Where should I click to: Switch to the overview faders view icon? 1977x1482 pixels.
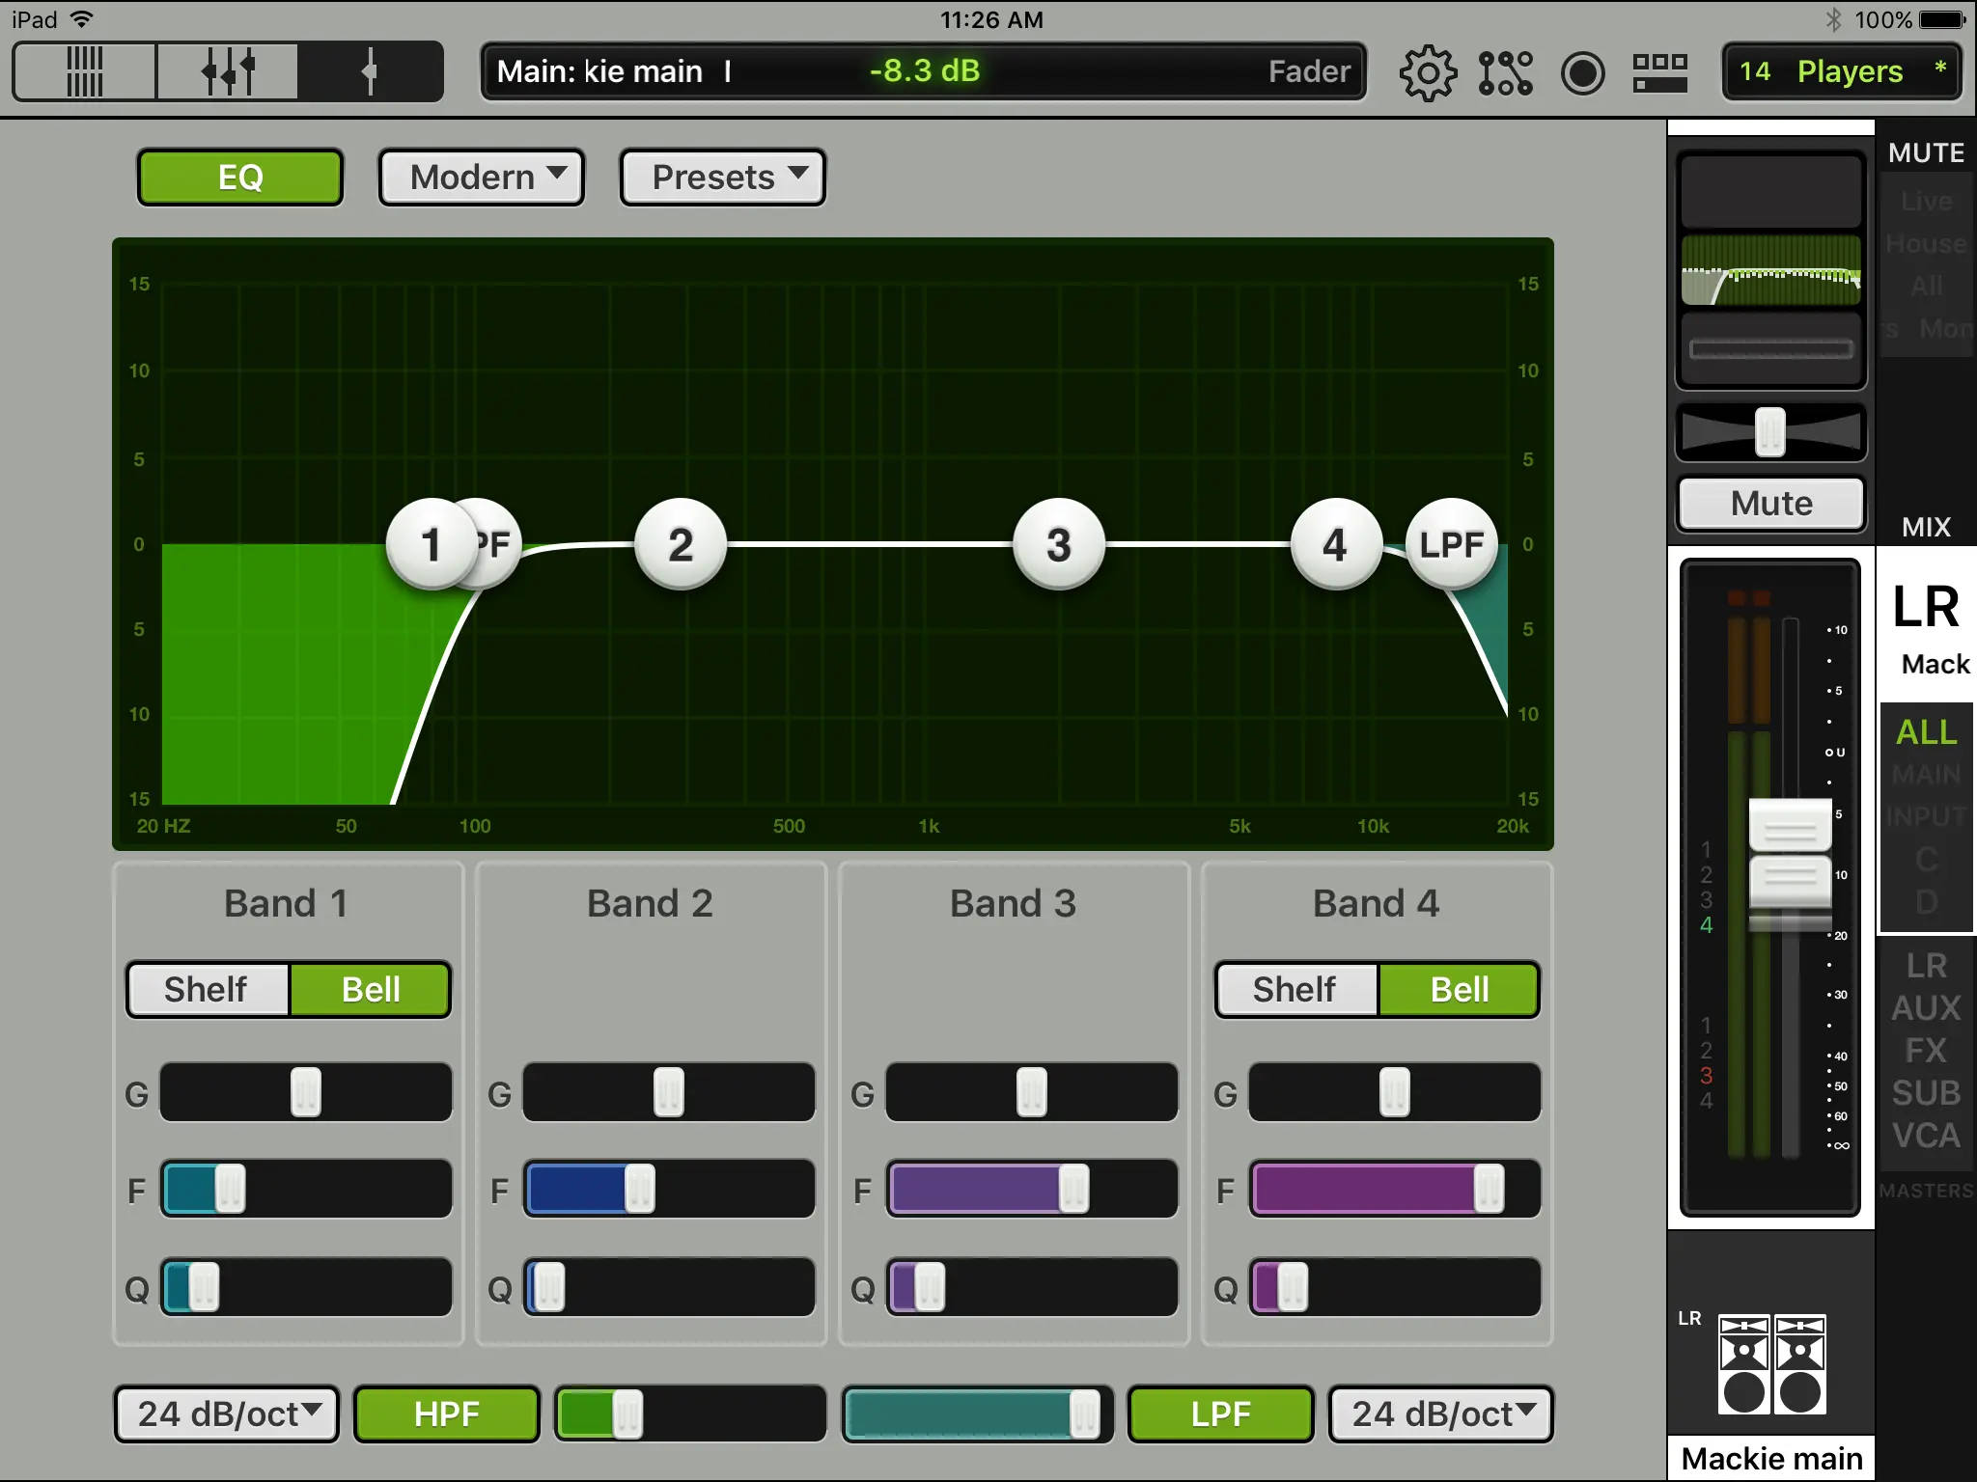[85, 71]
